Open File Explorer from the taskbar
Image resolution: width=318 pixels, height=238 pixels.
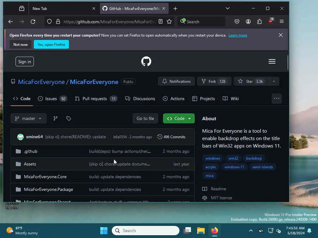point(201,231)
